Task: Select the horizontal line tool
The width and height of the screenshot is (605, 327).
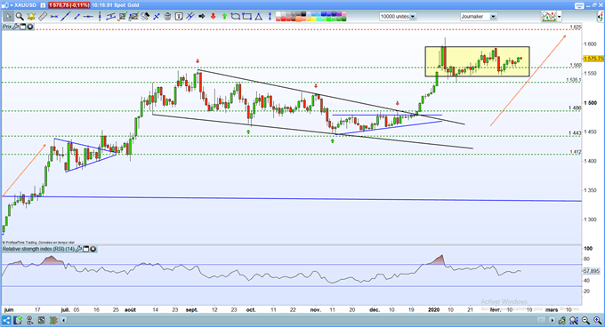Action: [88, 17]
